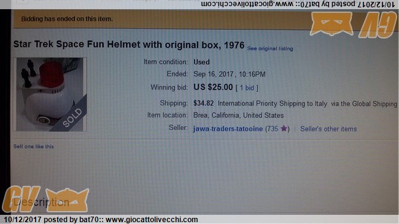This screenshot has height=224, width=399.
Task: Open the See original listing link
Action: [270, 48]
